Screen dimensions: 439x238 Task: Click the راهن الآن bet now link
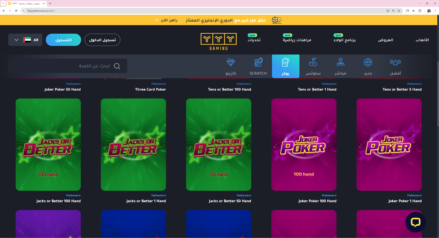click(166, 20)
